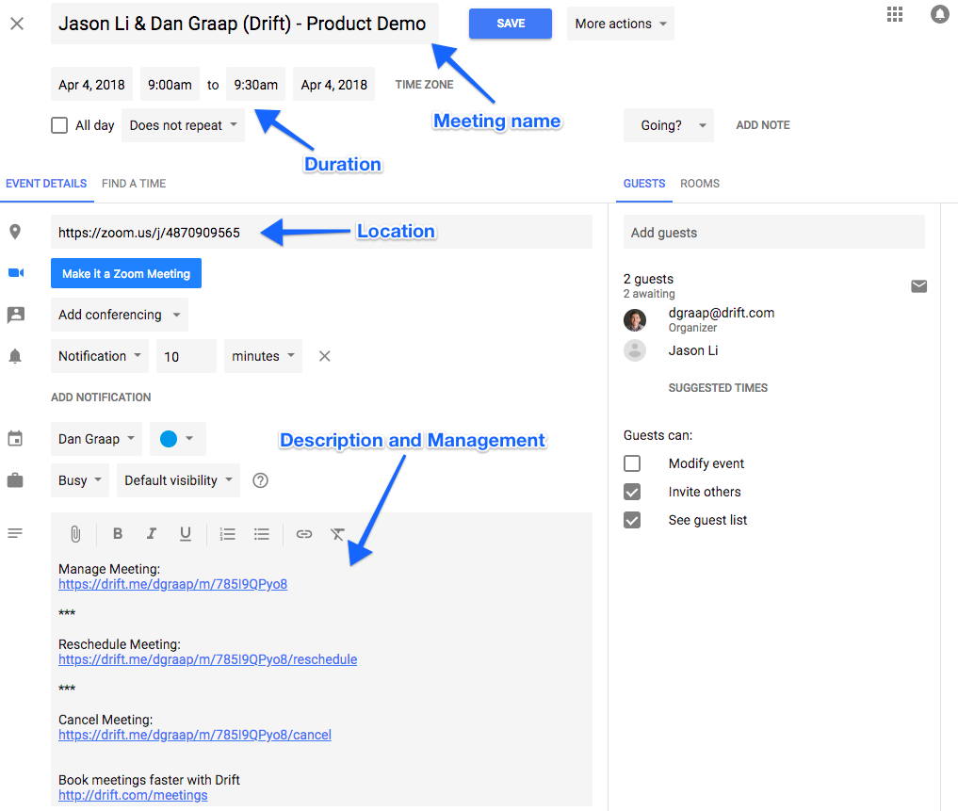
Task: Open the blue event color picker
Action: (177, 439)
